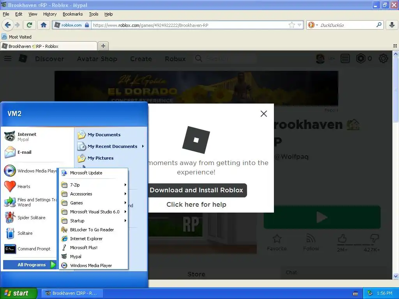The width and height of the screenshot is (399, 299).
Task: Close the Roblox install dialog with X
Action: click(264, 114)
